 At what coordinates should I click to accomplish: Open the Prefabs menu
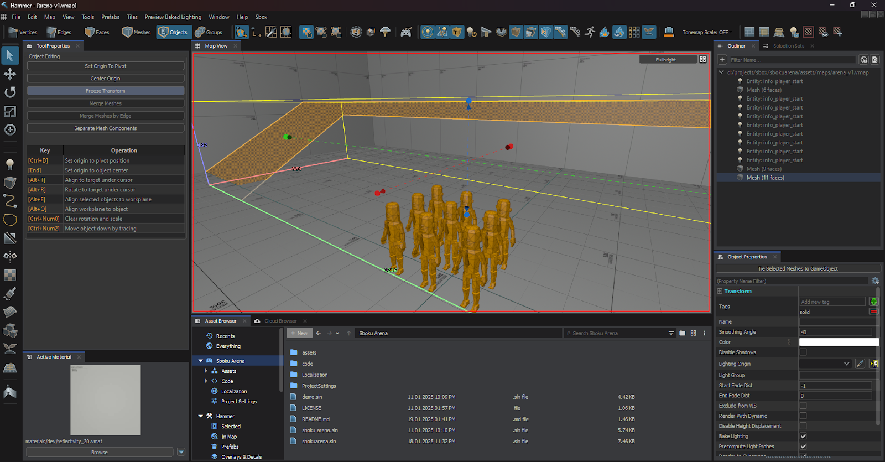(110, 17)
